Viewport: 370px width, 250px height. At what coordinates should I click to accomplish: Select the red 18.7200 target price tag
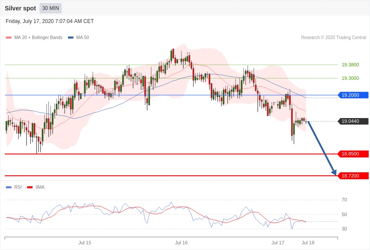(353, 176)
